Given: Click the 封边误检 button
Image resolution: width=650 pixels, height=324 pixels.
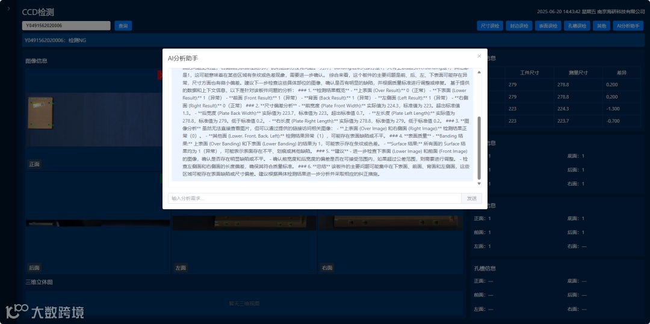Looking at the screenshot, I should point(519,26).
